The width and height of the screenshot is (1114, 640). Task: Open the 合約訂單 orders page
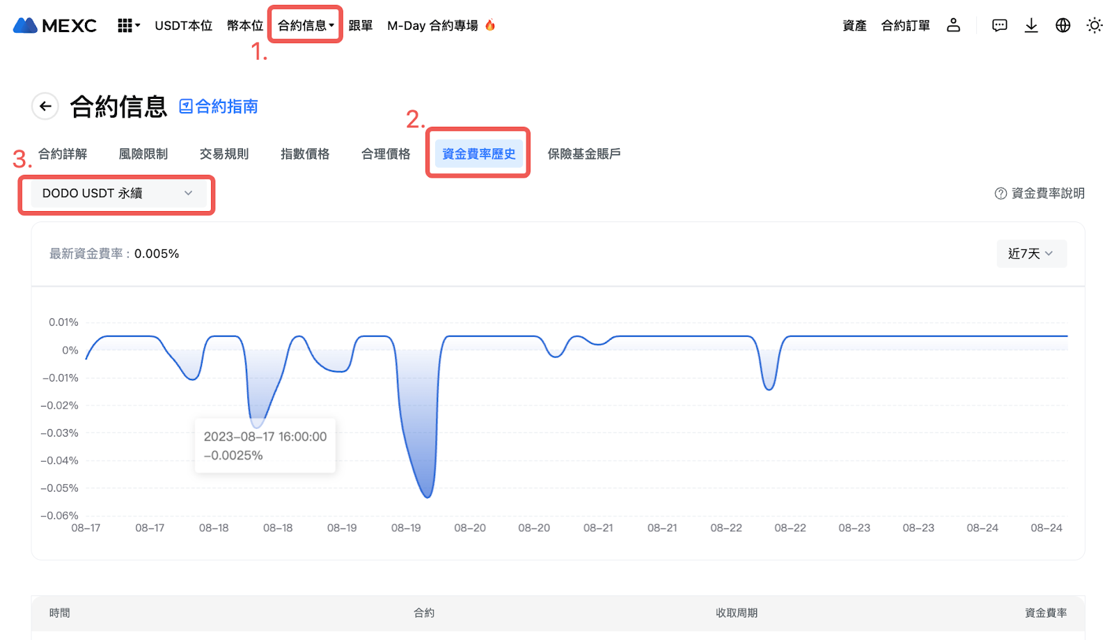pos(905,26)
